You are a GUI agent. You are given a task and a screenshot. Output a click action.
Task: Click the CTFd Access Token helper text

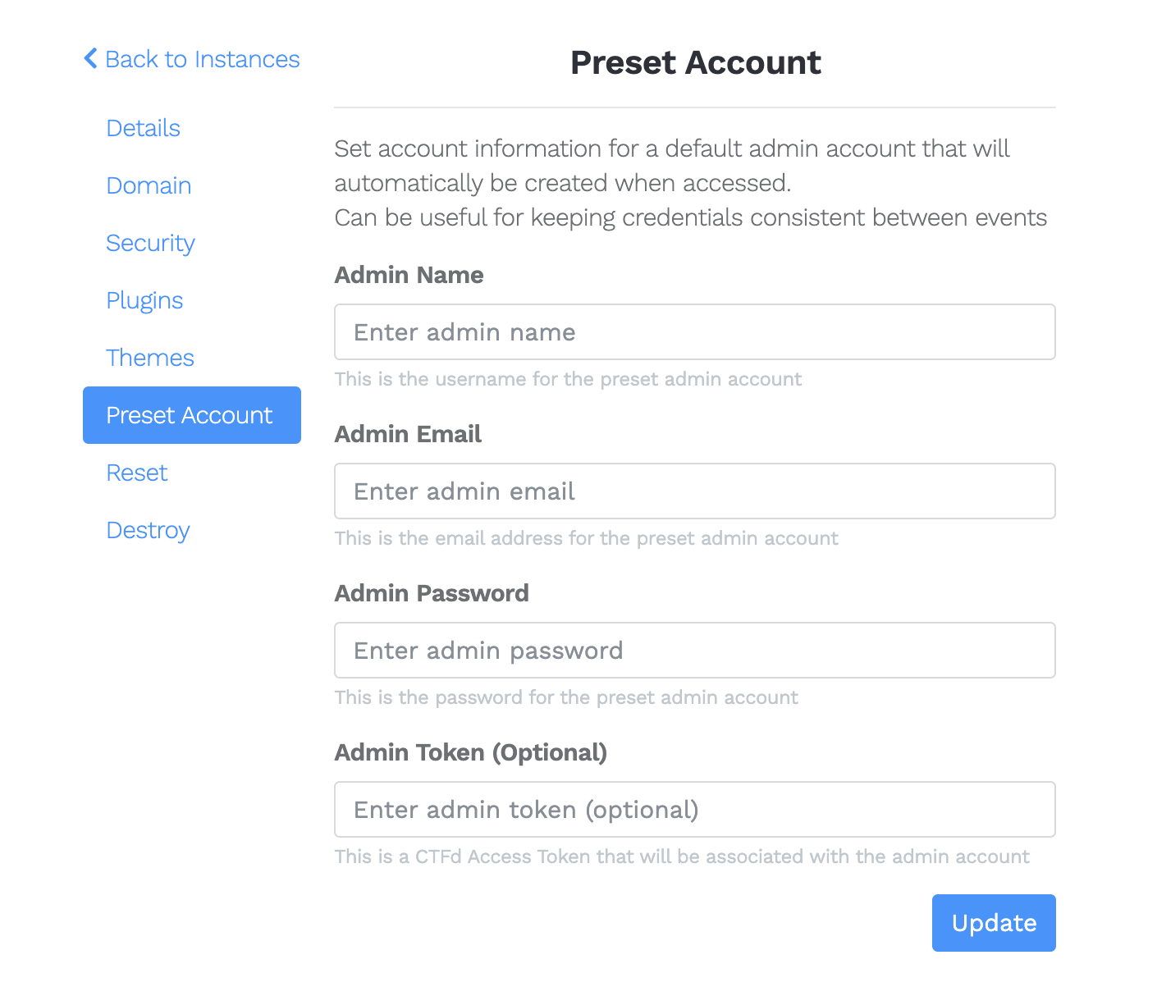point(681,856)
